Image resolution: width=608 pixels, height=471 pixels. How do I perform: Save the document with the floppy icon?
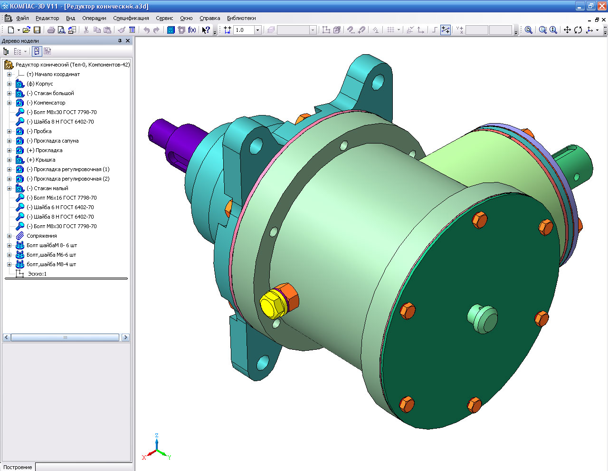(37, 30)
